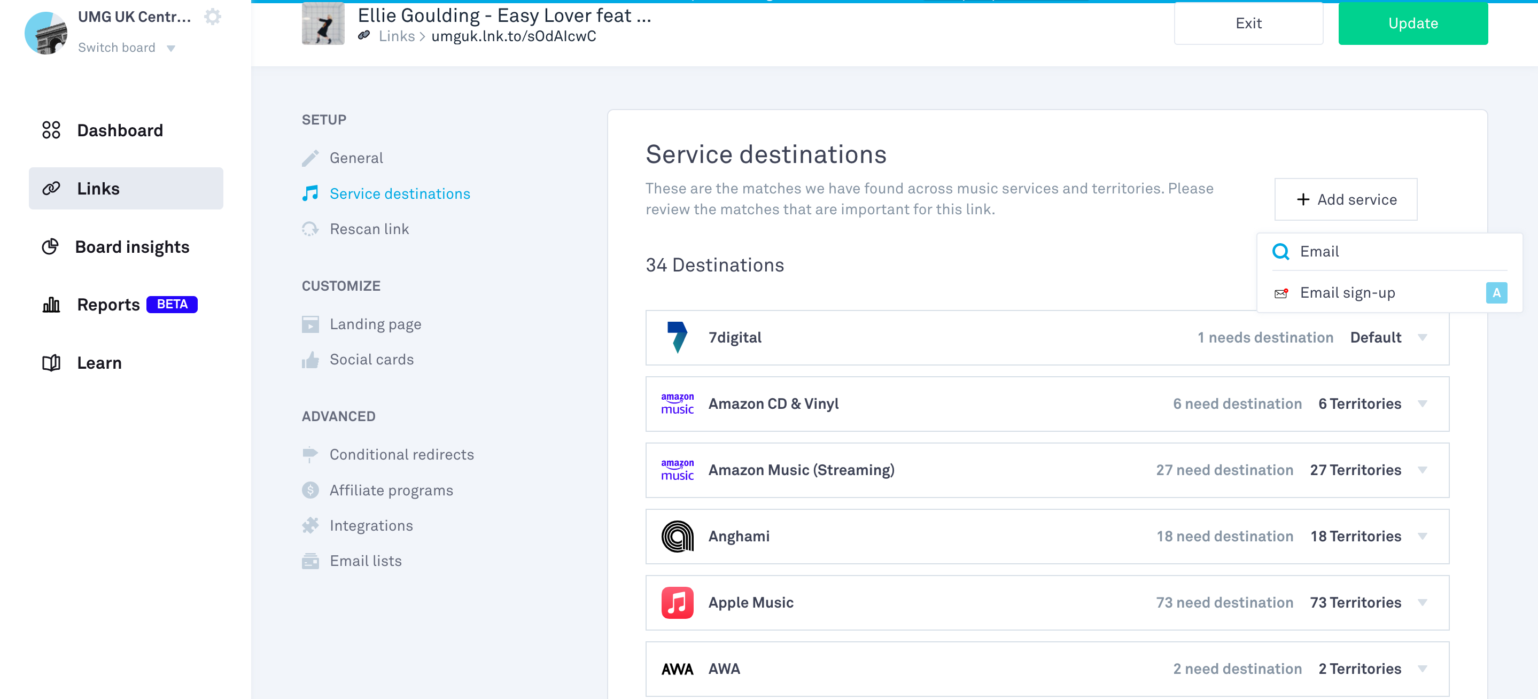This screenshot has height=699, width=1538.
Task: Click the Conditional redirects signpost icon
Action: [x=310, y=454]
